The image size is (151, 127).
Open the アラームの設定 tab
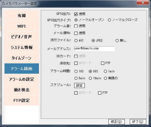(22, 79)
